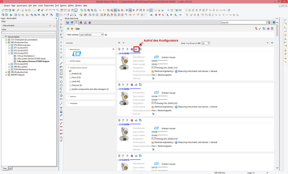The height and width of the screenshot is (174, 288).
Task: Open the Project menu
Action: [7, 5]
